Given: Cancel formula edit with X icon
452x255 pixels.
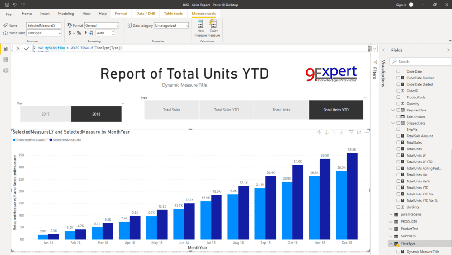Looking at the screenshot, I should point(18,48).
